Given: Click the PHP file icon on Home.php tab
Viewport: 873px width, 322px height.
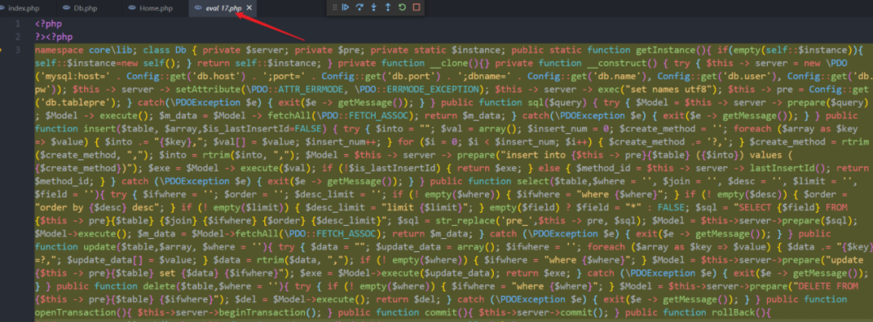Looking at the screenshot, I should click(x=132, y=8).
